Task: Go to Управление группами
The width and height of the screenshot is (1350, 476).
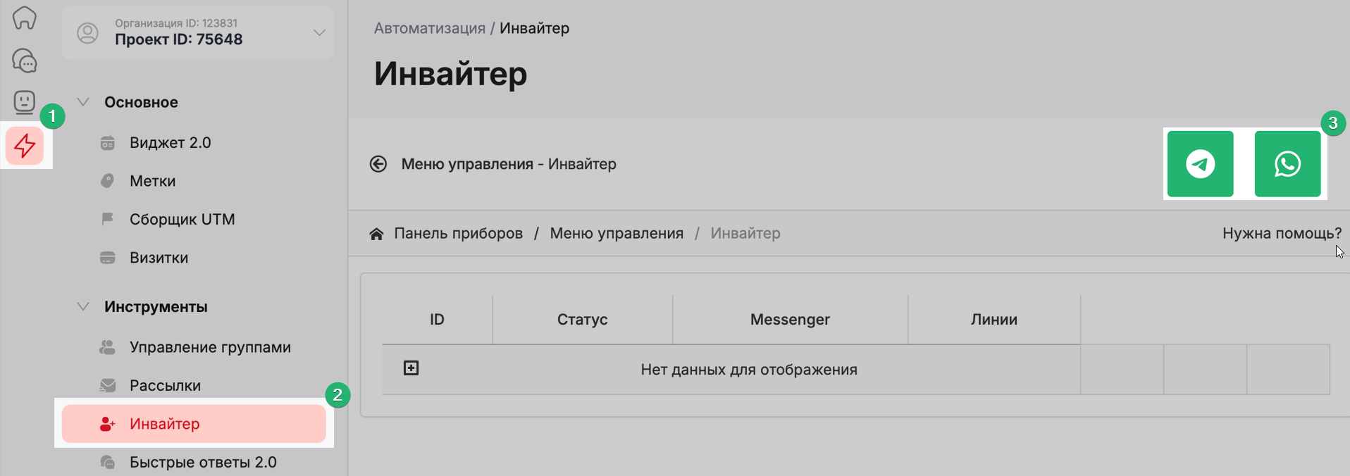Action: [x=210, y=347]
